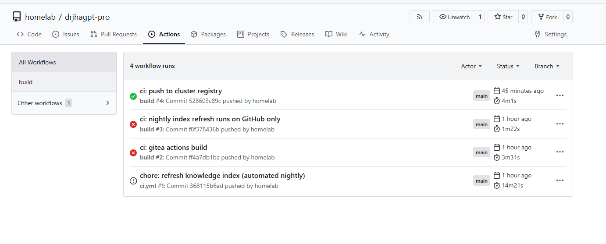Viewport: 606px width, 244px height.
Task: Click commit f8f378436b link
Action: (204, 129)
